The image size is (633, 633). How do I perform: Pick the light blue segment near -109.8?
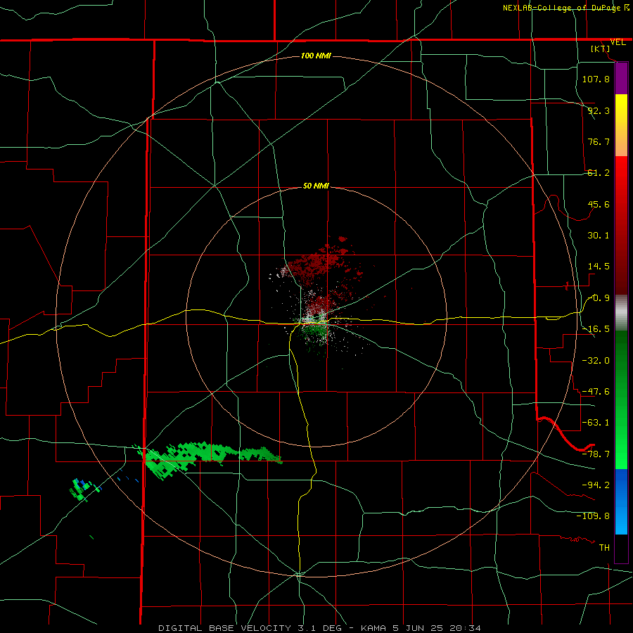pos(621,520)
